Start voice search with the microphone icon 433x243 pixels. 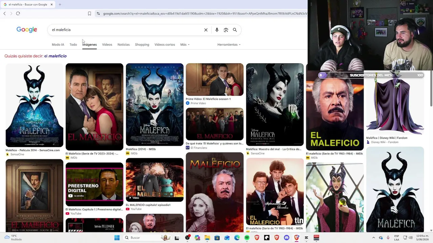(217, 30)
